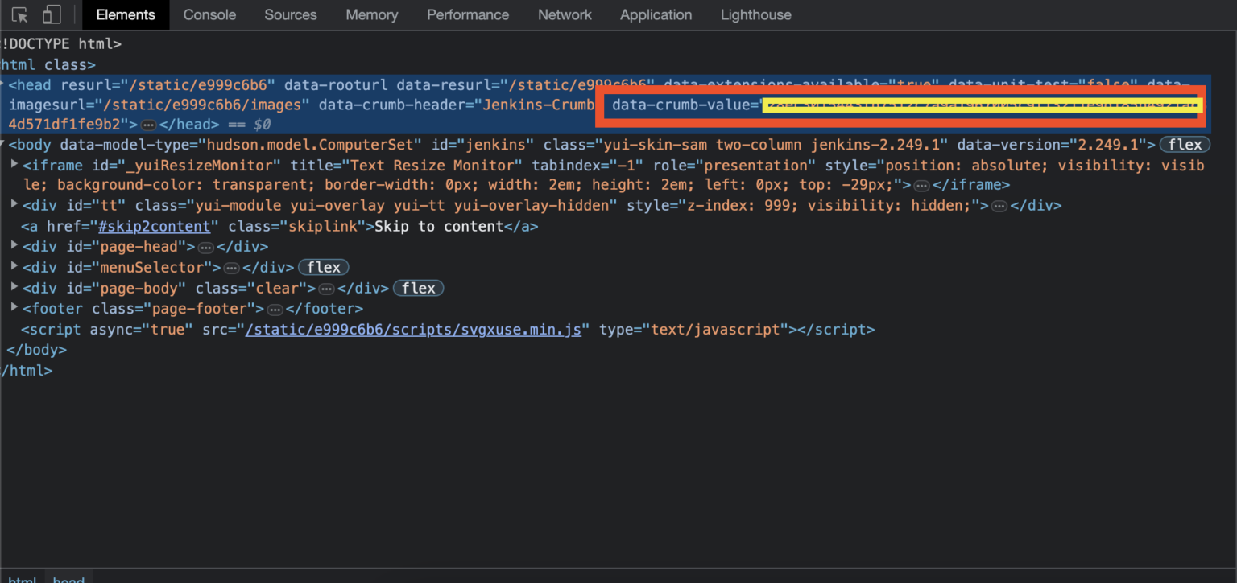The height and width of the screenshot is (583, 1237).
Task: Open the Network tab
Action: click(565, 15)
